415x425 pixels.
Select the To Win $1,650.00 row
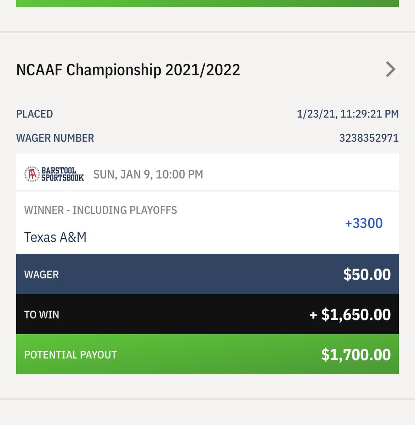(207, 314)
